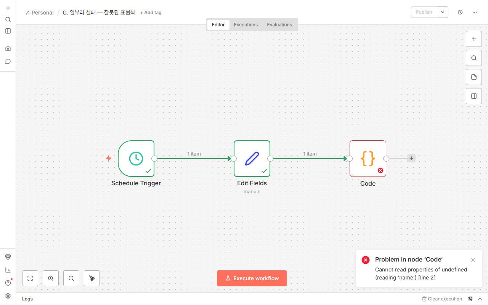The image size is (488, 305).
Task: Expand the Publish dropdown arrow
Action: click(443, 12)
